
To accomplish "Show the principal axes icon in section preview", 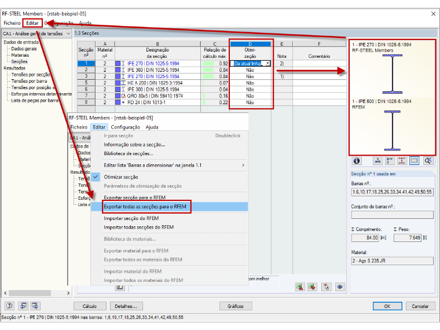I will point(390,161).
